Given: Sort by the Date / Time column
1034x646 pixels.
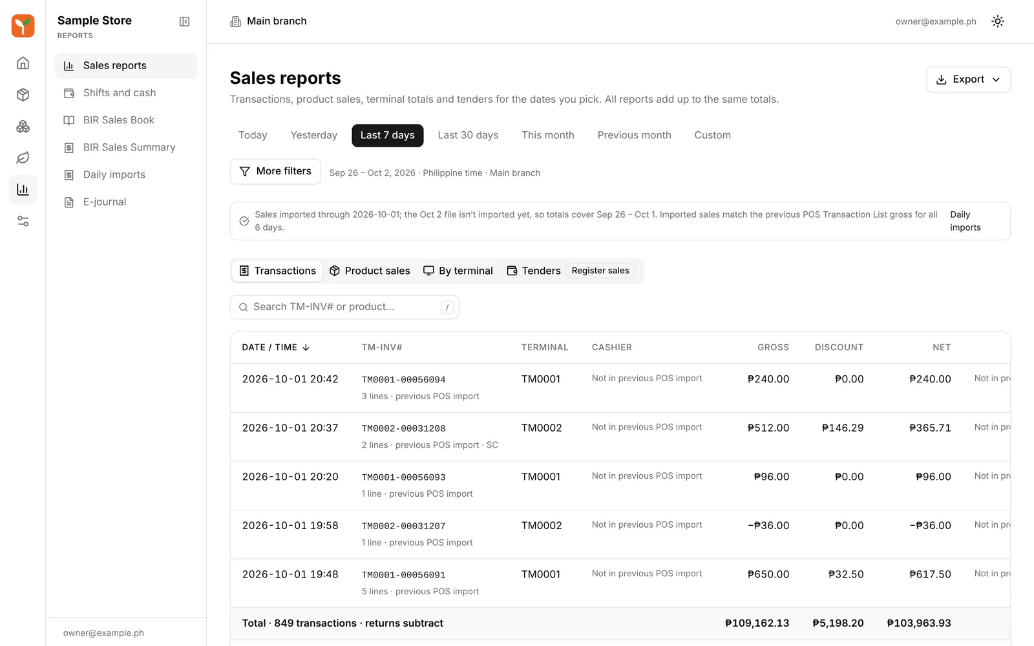Looking at the screenshot, I should point(276,348).
